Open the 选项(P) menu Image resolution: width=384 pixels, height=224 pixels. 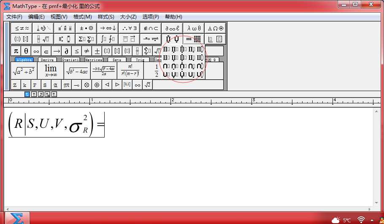tap(151, 16)
